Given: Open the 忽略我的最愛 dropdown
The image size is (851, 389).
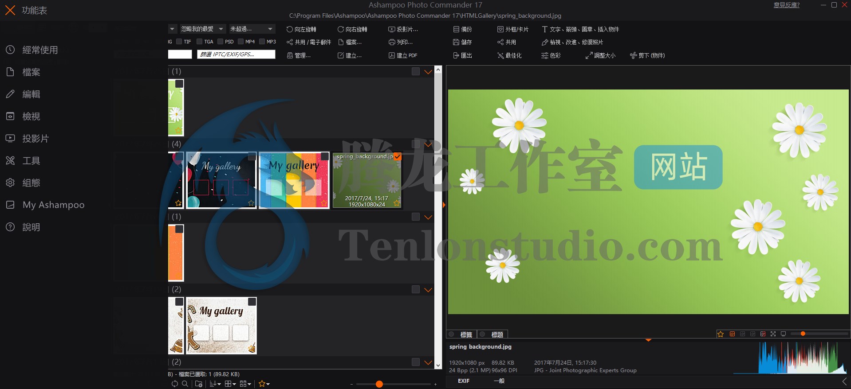Looking at the screenshot, I should 202,29.
